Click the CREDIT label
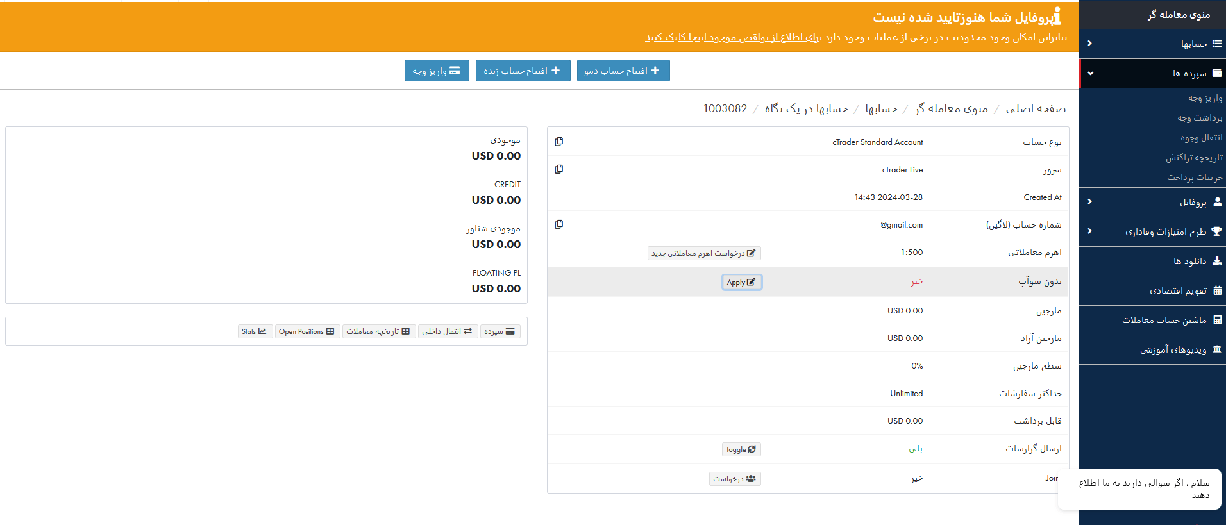1226x525 pixels. point(507,185)
